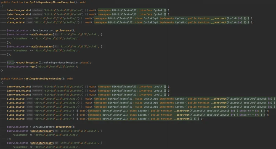Click the interface inlay hint before LevelA string
The image size is (276, 149).
click(37, 87)
